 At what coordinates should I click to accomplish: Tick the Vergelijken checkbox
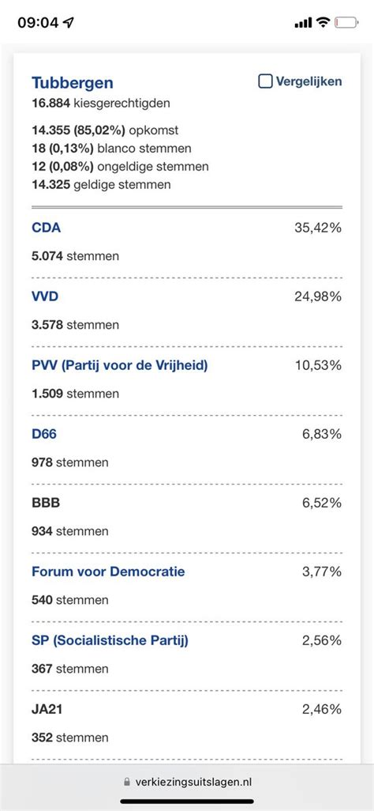pyautogui.click(x=265, y=81)
